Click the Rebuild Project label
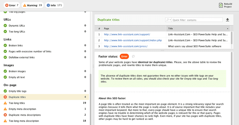The image size is (239, 125). (x=228, y=5)
